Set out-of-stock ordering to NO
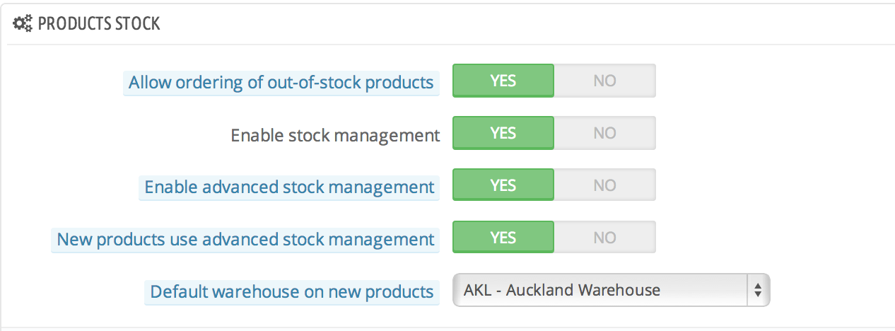Viewport: 895px width, 331px height. (x=604, y=81)
